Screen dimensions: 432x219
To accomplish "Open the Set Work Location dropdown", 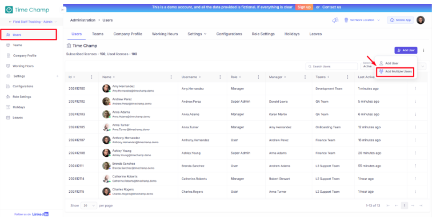I will [362, 20].
